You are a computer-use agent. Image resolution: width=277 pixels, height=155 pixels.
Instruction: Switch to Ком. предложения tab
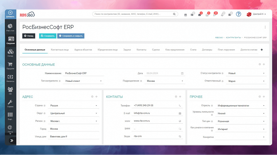pos(175,50)
